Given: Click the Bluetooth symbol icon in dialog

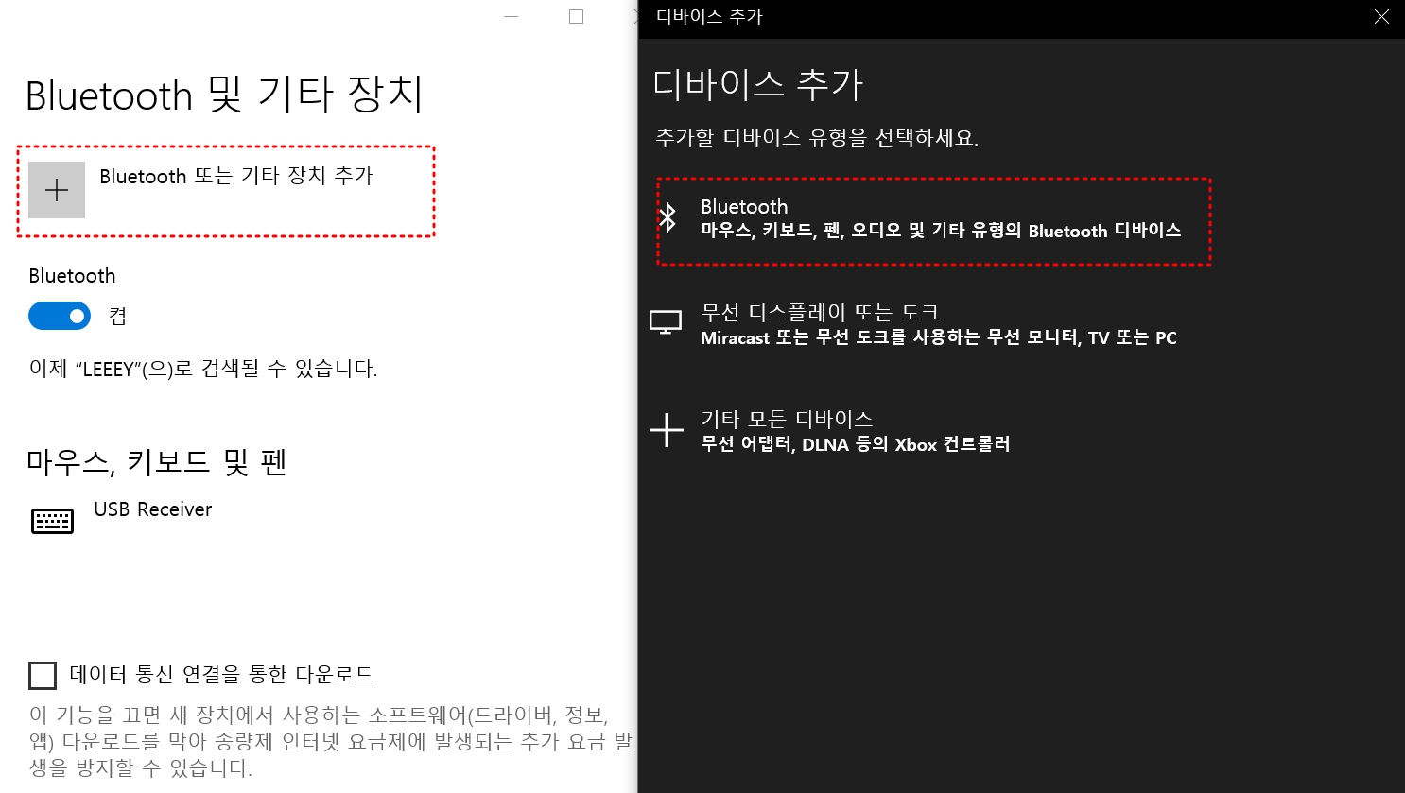Looking at the screenshot, I should click(x=668, y=217).
